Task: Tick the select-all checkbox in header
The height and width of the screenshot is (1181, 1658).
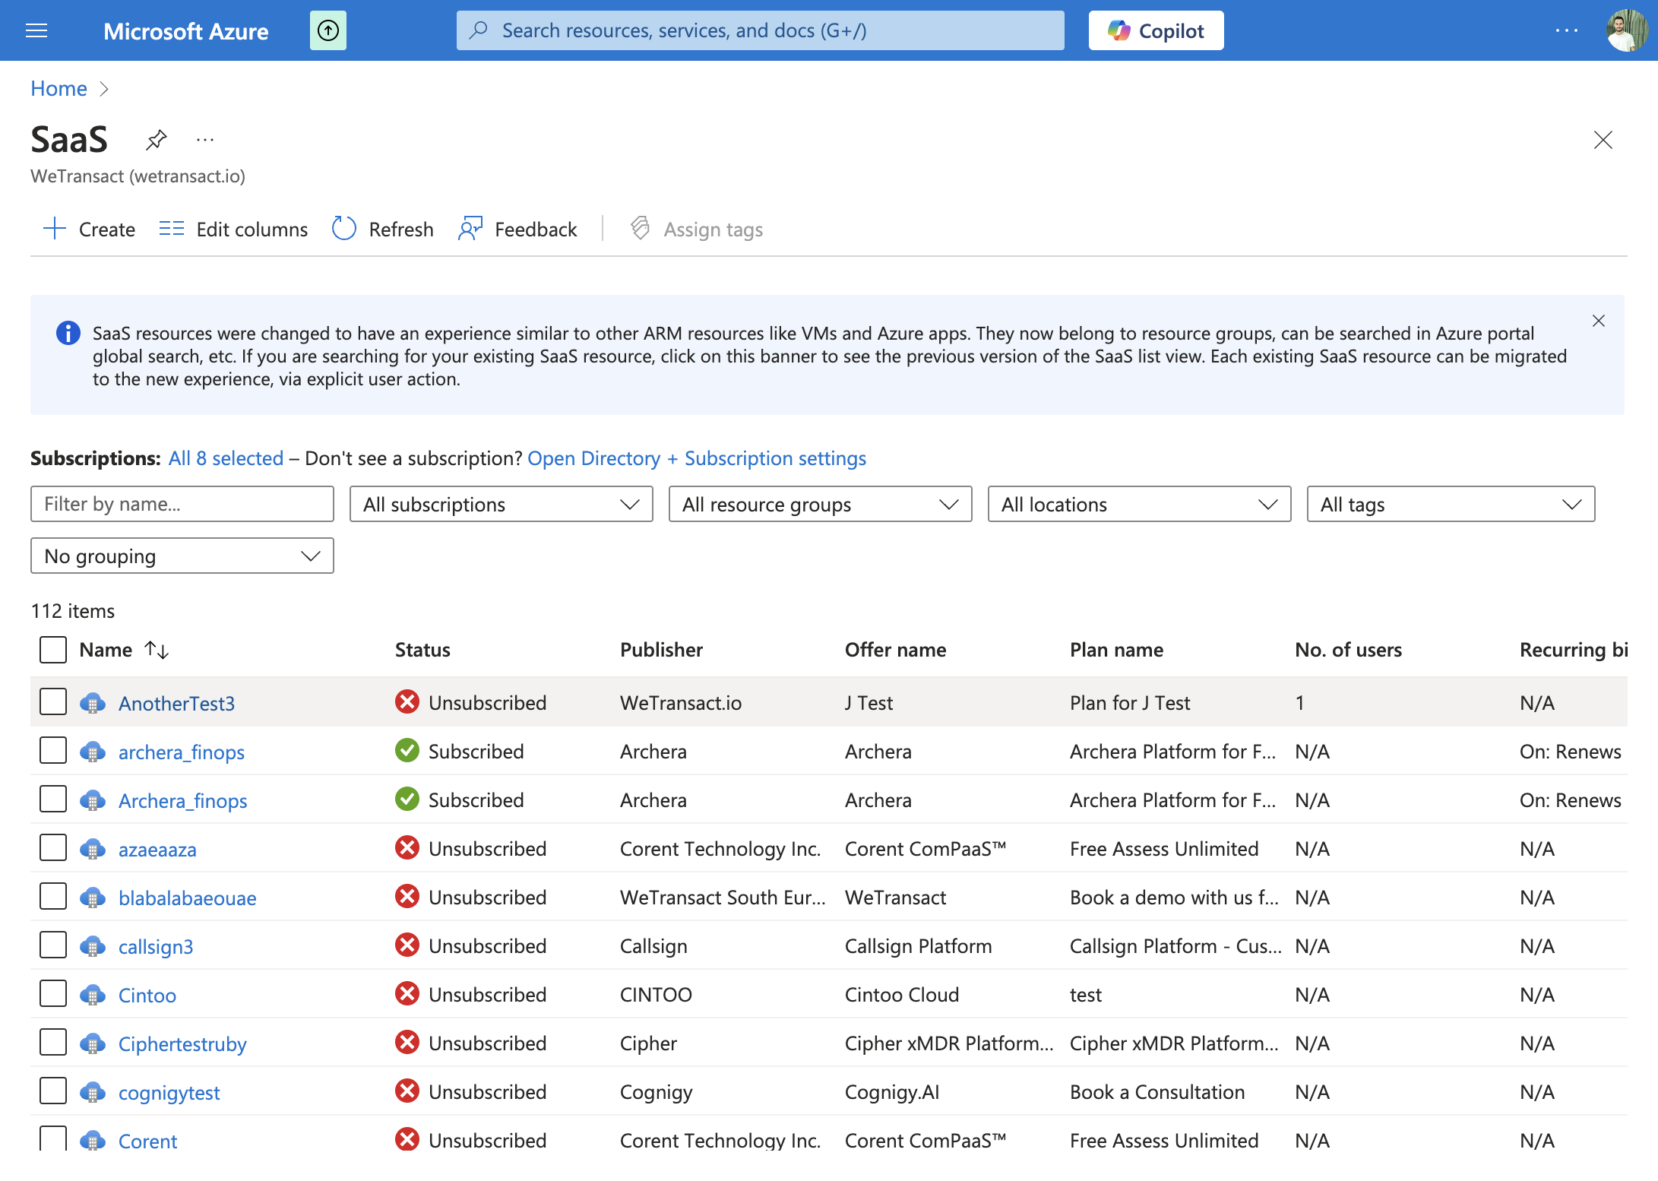Action: pyautogui.click(x=53, y=650)
